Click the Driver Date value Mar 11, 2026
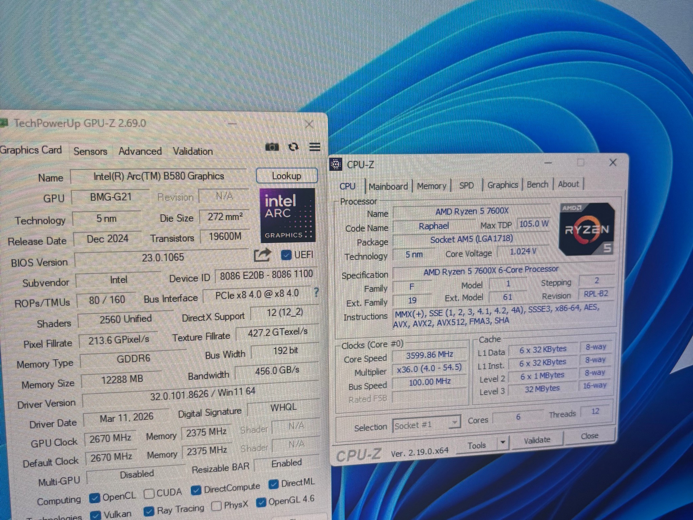The height and width of the screenshot is (520, 693). coord(126,418)
